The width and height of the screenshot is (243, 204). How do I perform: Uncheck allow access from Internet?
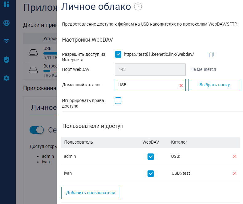[x=118, y=54]
